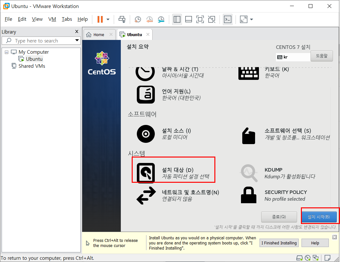The width and height of the screenshot is (340, 262).
Task: Open the Help menu
Action: tap(83, 19)
